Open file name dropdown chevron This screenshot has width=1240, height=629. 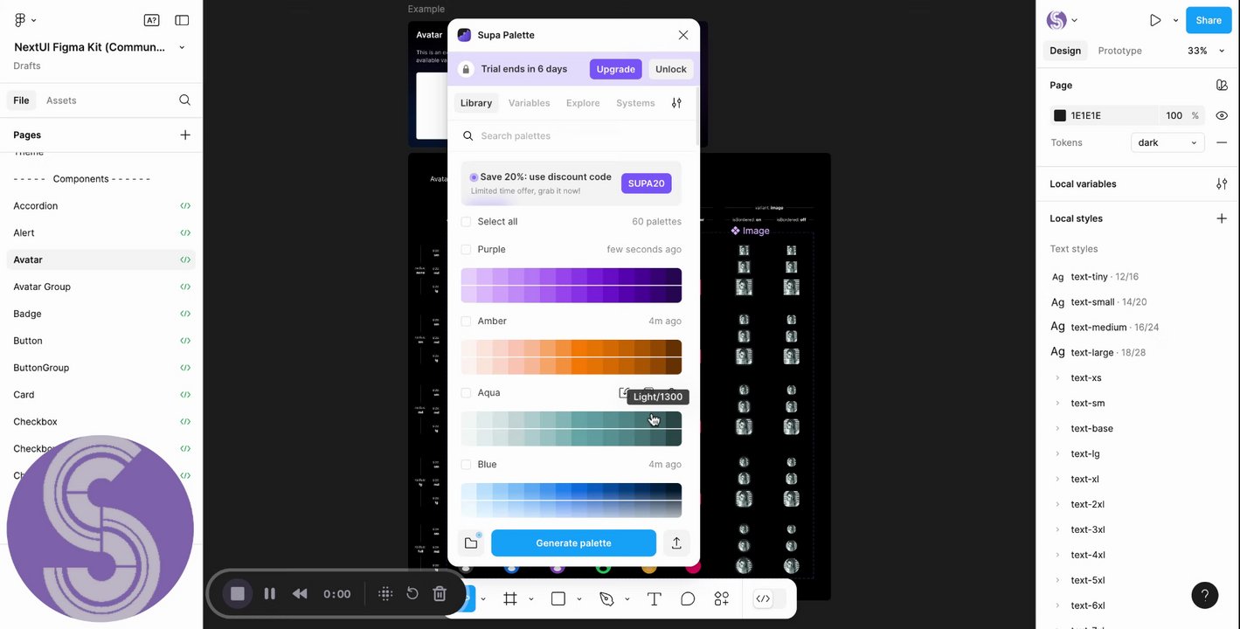pos(182,47)
